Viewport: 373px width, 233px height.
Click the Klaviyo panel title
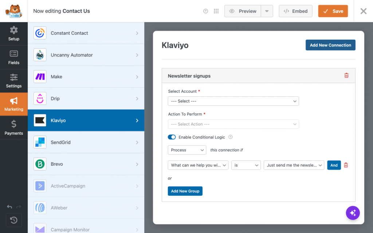point(175,45)
